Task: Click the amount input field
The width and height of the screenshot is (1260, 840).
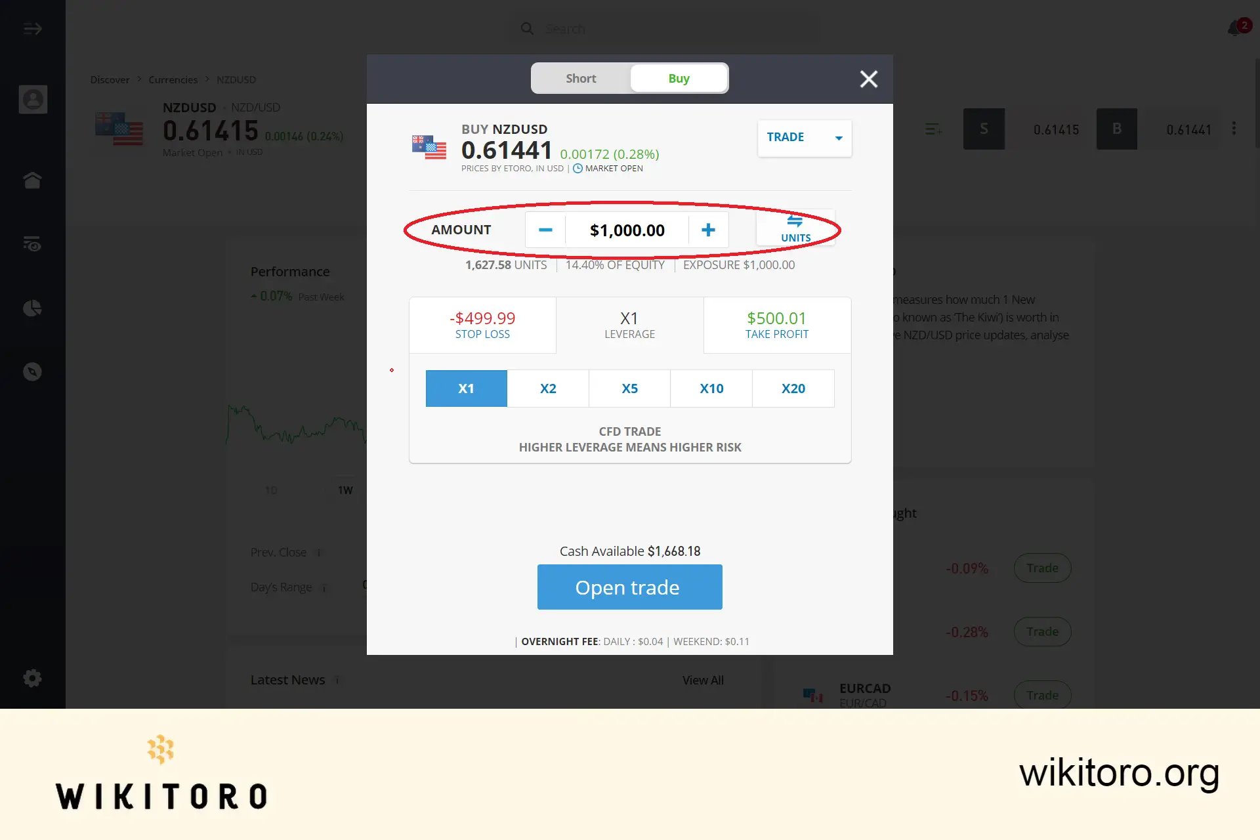Action: [x=626, y=229]
